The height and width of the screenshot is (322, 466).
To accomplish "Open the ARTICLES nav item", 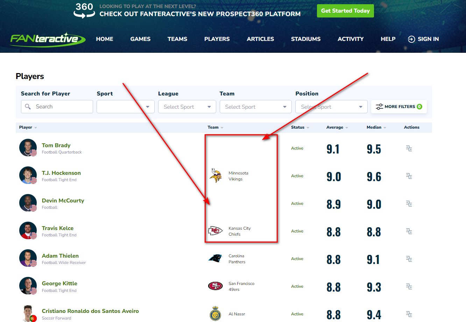I will click(260, 39).
